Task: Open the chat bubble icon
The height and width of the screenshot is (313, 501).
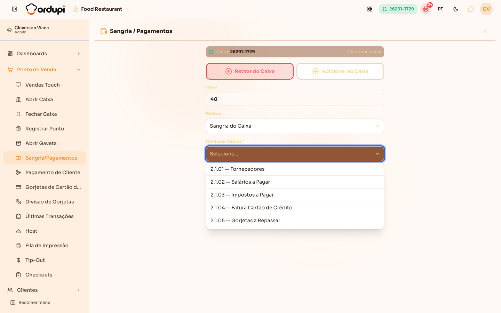Action: 471,9
